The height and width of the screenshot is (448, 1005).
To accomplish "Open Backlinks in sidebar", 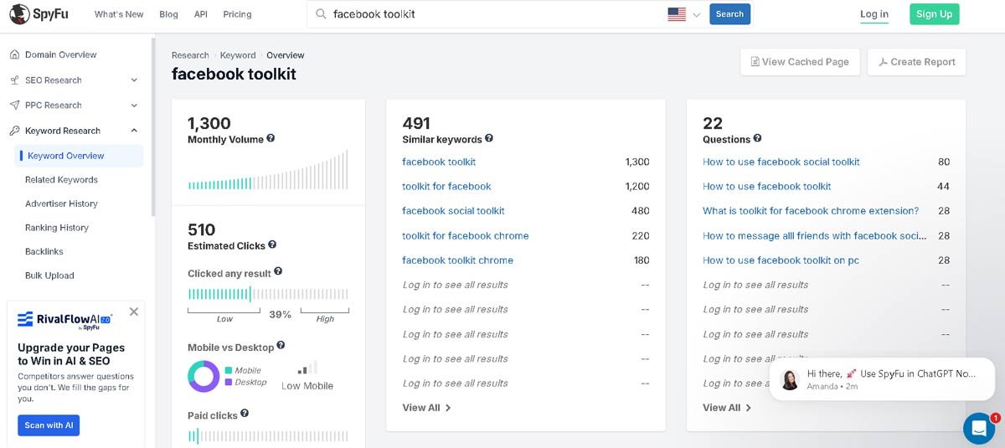I will (x=44, y=251).
